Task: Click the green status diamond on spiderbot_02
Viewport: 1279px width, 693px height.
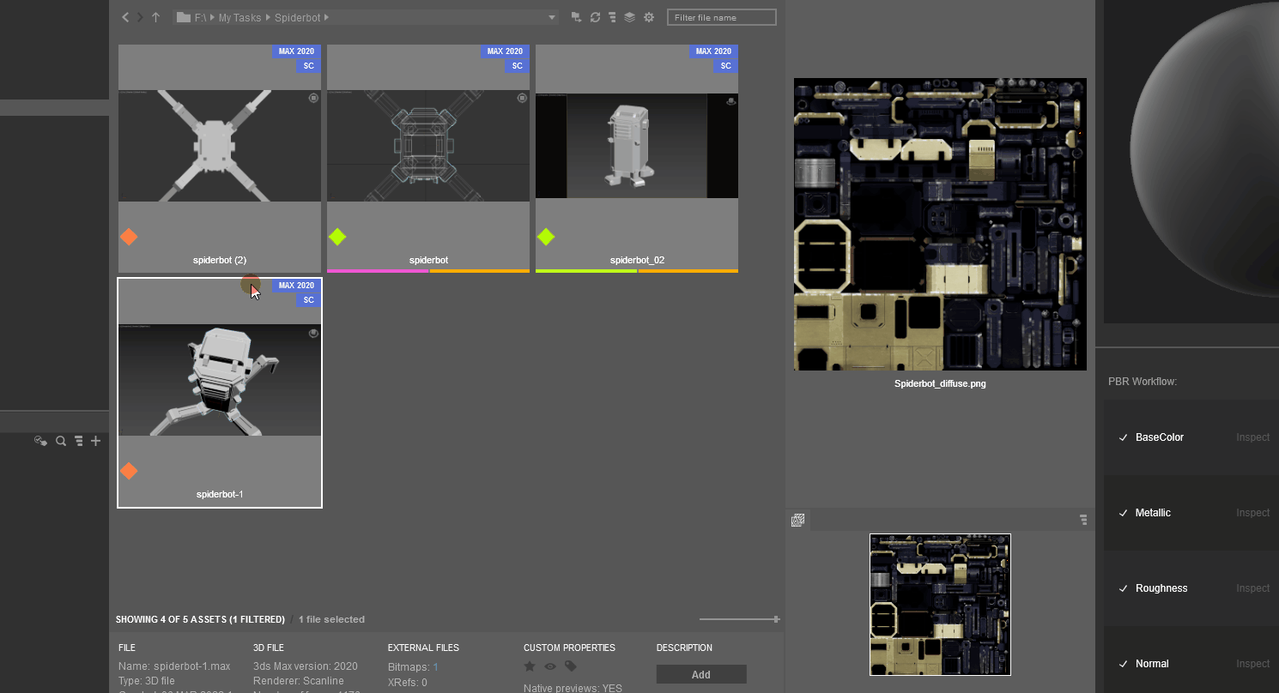Action: point(546,237)
